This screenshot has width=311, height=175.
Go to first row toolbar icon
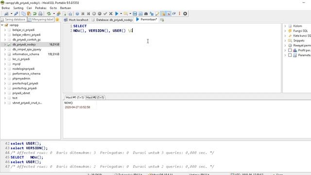[83, 14]
